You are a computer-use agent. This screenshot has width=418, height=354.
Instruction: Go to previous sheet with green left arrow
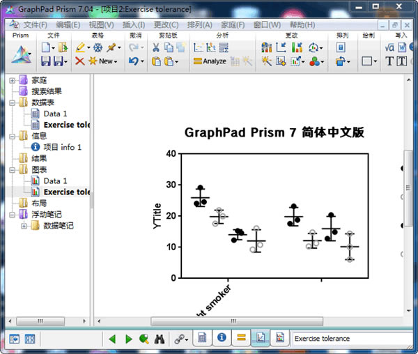(x=112, y=339)
